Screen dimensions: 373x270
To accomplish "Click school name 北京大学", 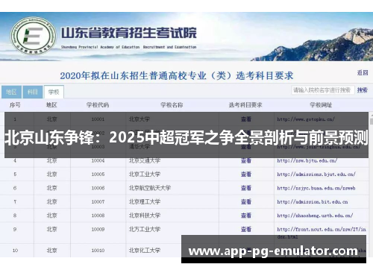I will point(140,119).
